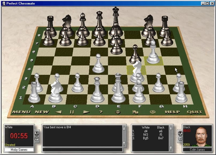Replay forward using the right arrow icon

(x=86, y=112)
